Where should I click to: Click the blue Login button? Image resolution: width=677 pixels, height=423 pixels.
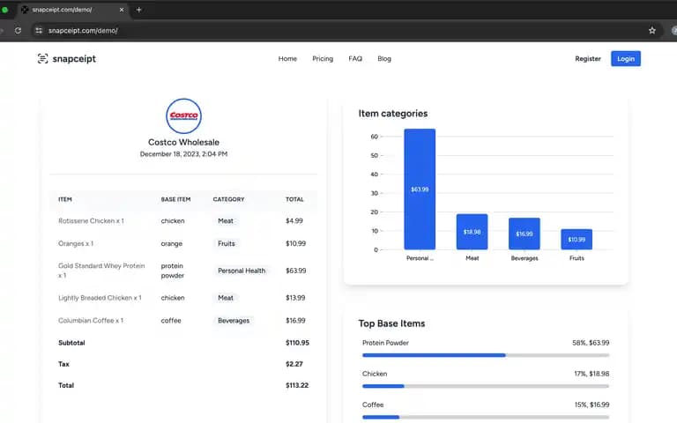[x=626, y=59]
